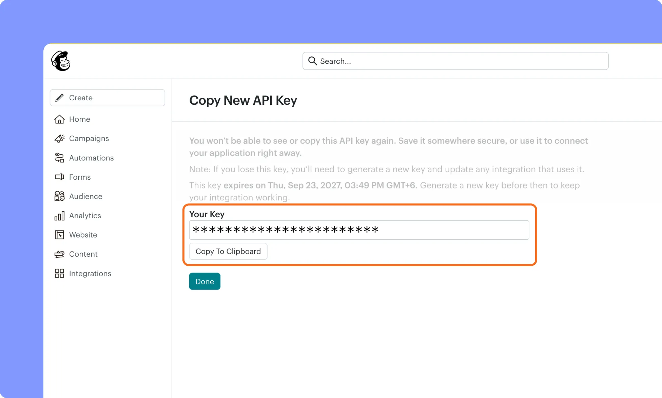Open the Audience section
This screenshot has width=662, height=398.
[x=85, y=196]
